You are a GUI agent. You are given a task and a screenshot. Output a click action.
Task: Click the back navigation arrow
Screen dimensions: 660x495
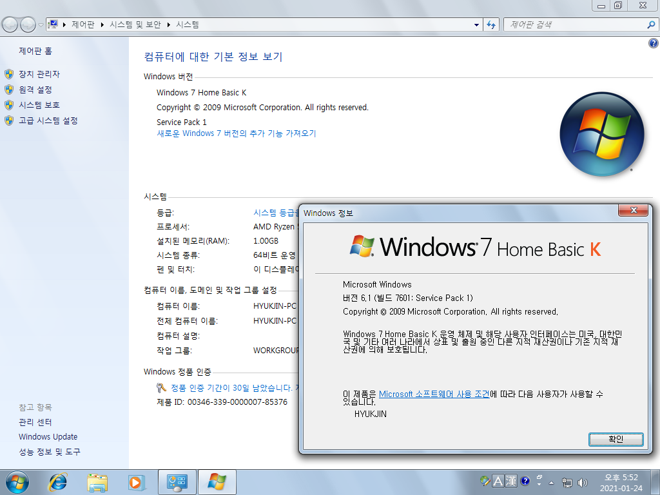click(10, 25)
